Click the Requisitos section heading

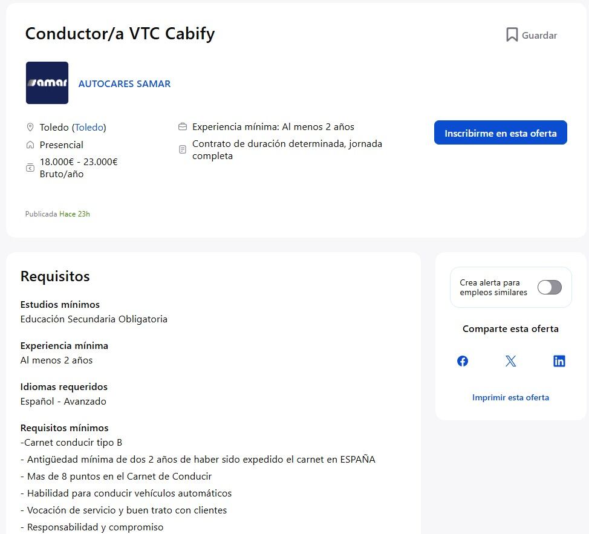click(x=54, y=276)
